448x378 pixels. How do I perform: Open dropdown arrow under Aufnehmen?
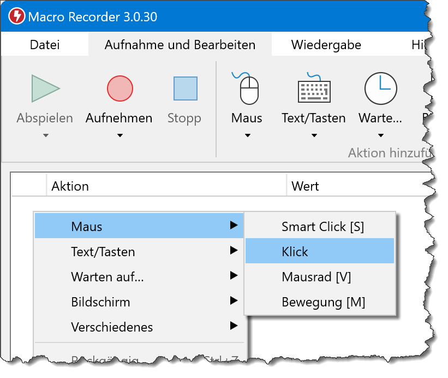(120, 136)
